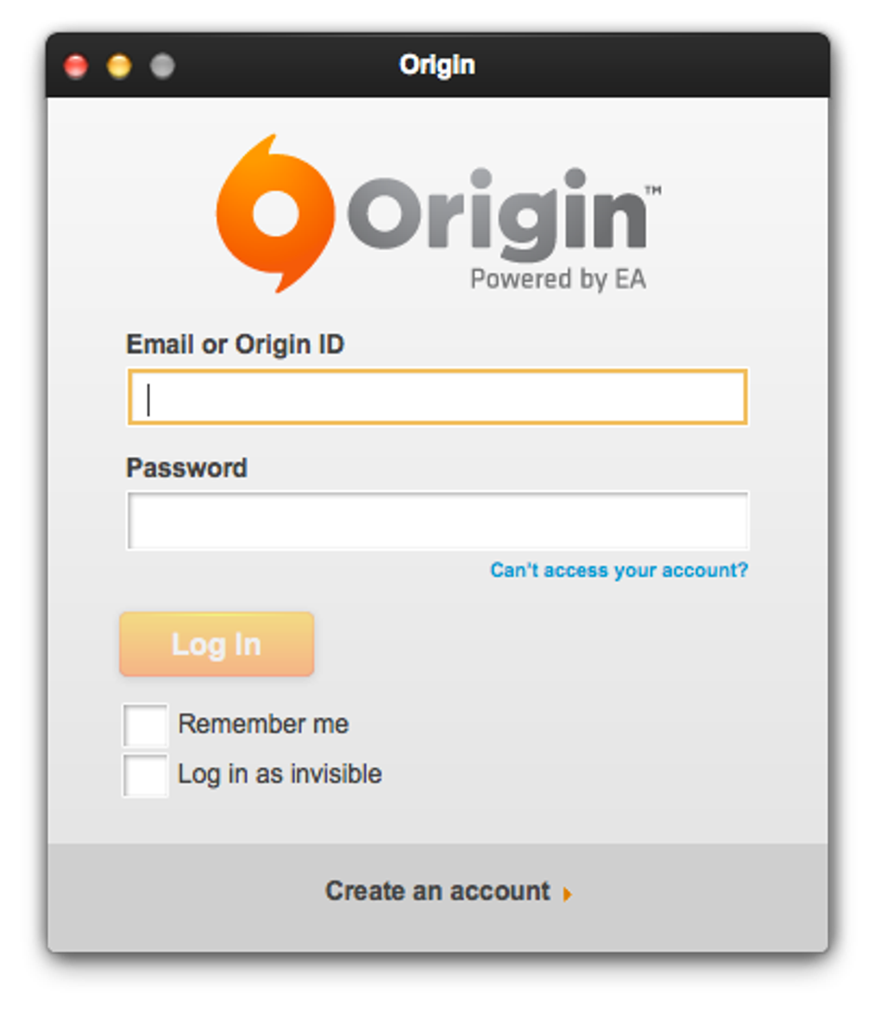Viewport: 880px width, 1015px height.
Task: Click the TM trademark symbol on logo
Action: [x=654, y=190]
